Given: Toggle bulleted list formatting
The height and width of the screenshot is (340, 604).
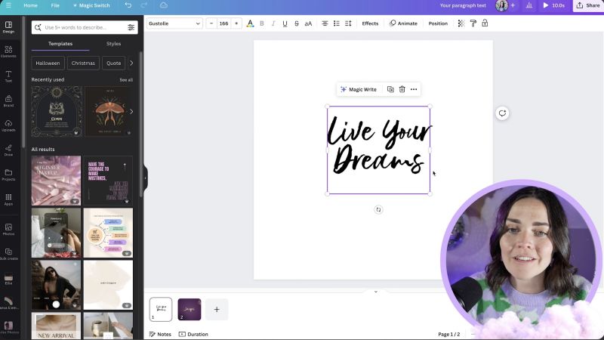Looking at the screenshot, I should [336, 23].
